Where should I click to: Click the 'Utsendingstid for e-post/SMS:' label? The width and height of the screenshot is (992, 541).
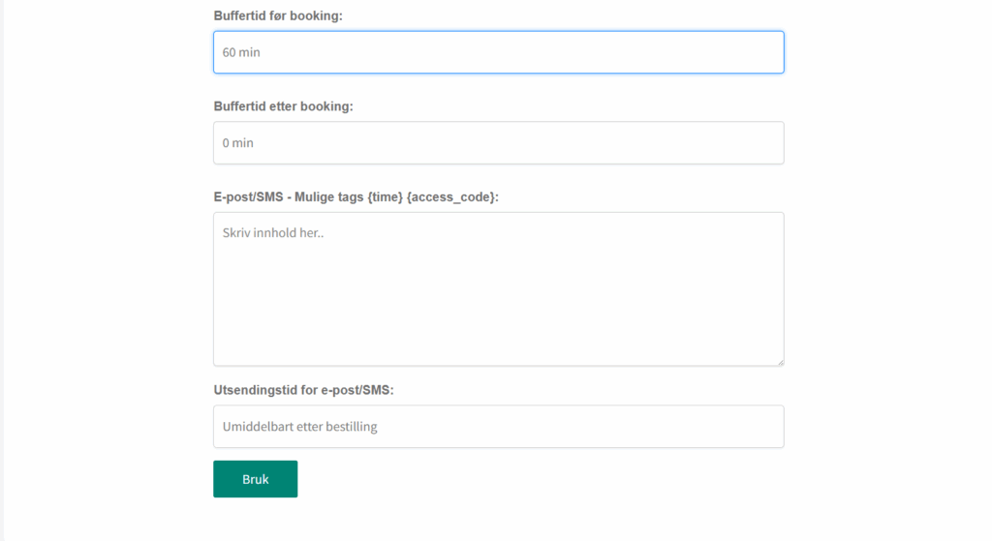click(x=304, y=390)
